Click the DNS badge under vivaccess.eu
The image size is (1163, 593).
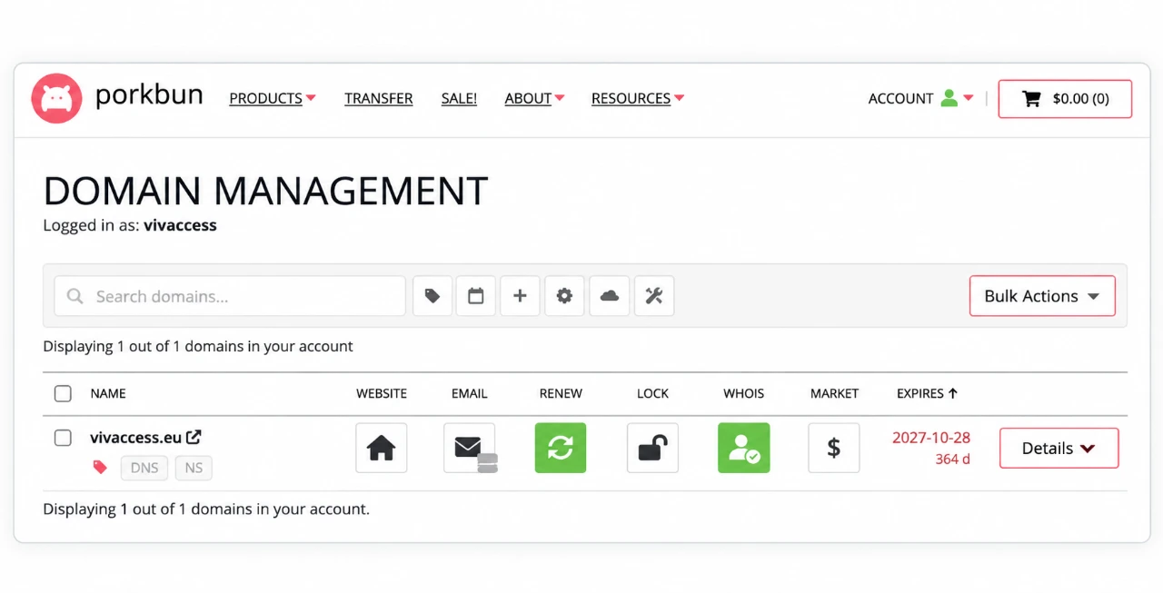[x=144, y=469]
